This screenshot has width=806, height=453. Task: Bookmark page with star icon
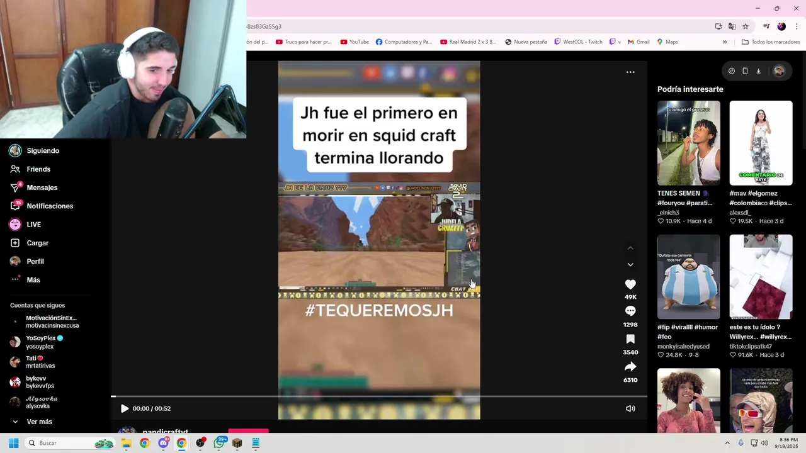coord(746,26)
